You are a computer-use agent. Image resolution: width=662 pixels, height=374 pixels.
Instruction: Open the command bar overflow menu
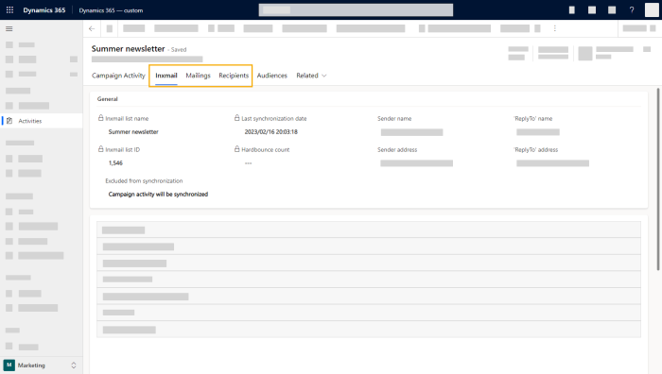point(555,28)
